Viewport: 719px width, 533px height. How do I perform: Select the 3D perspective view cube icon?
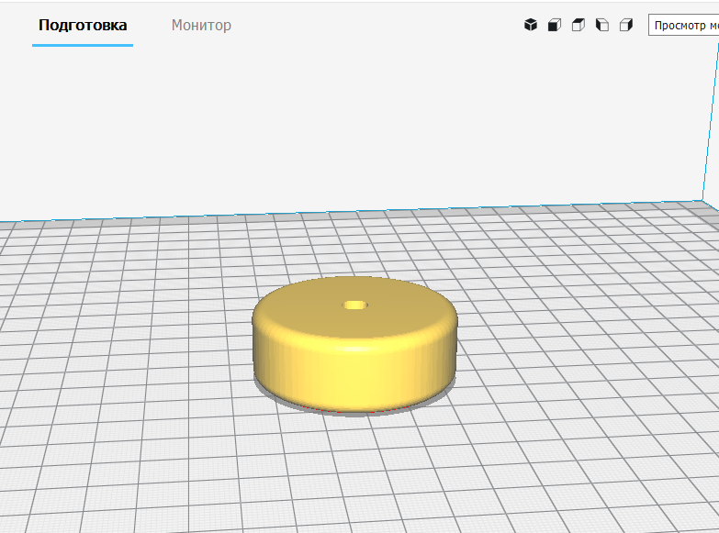pos(531,25)
